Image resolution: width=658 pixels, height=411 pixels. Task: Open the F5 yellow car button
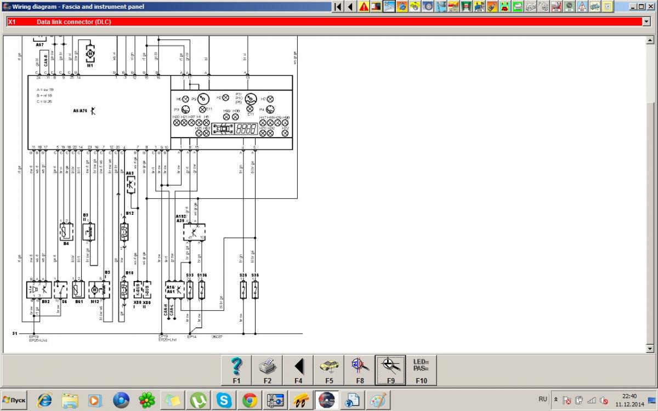click(x=329, y=370)
